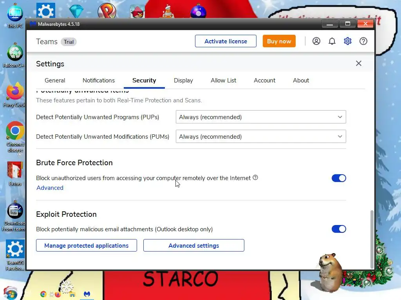Screen dimensions: 401x300
Task: Open the Allow List tab
Action: click(223, 80)
